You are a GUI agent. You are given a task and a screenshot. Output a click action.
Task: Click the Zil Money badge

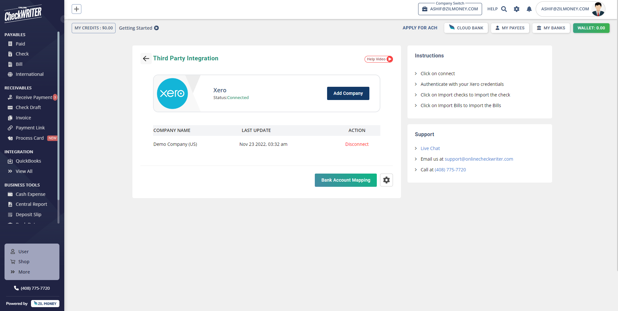pyautogui.click(x=45, y=304)
